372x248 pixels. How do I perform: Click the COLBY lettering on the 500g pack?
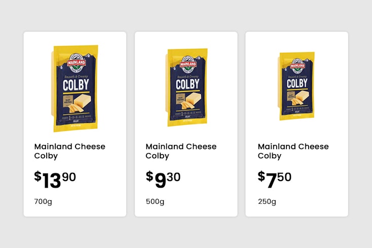pos(188,83)
